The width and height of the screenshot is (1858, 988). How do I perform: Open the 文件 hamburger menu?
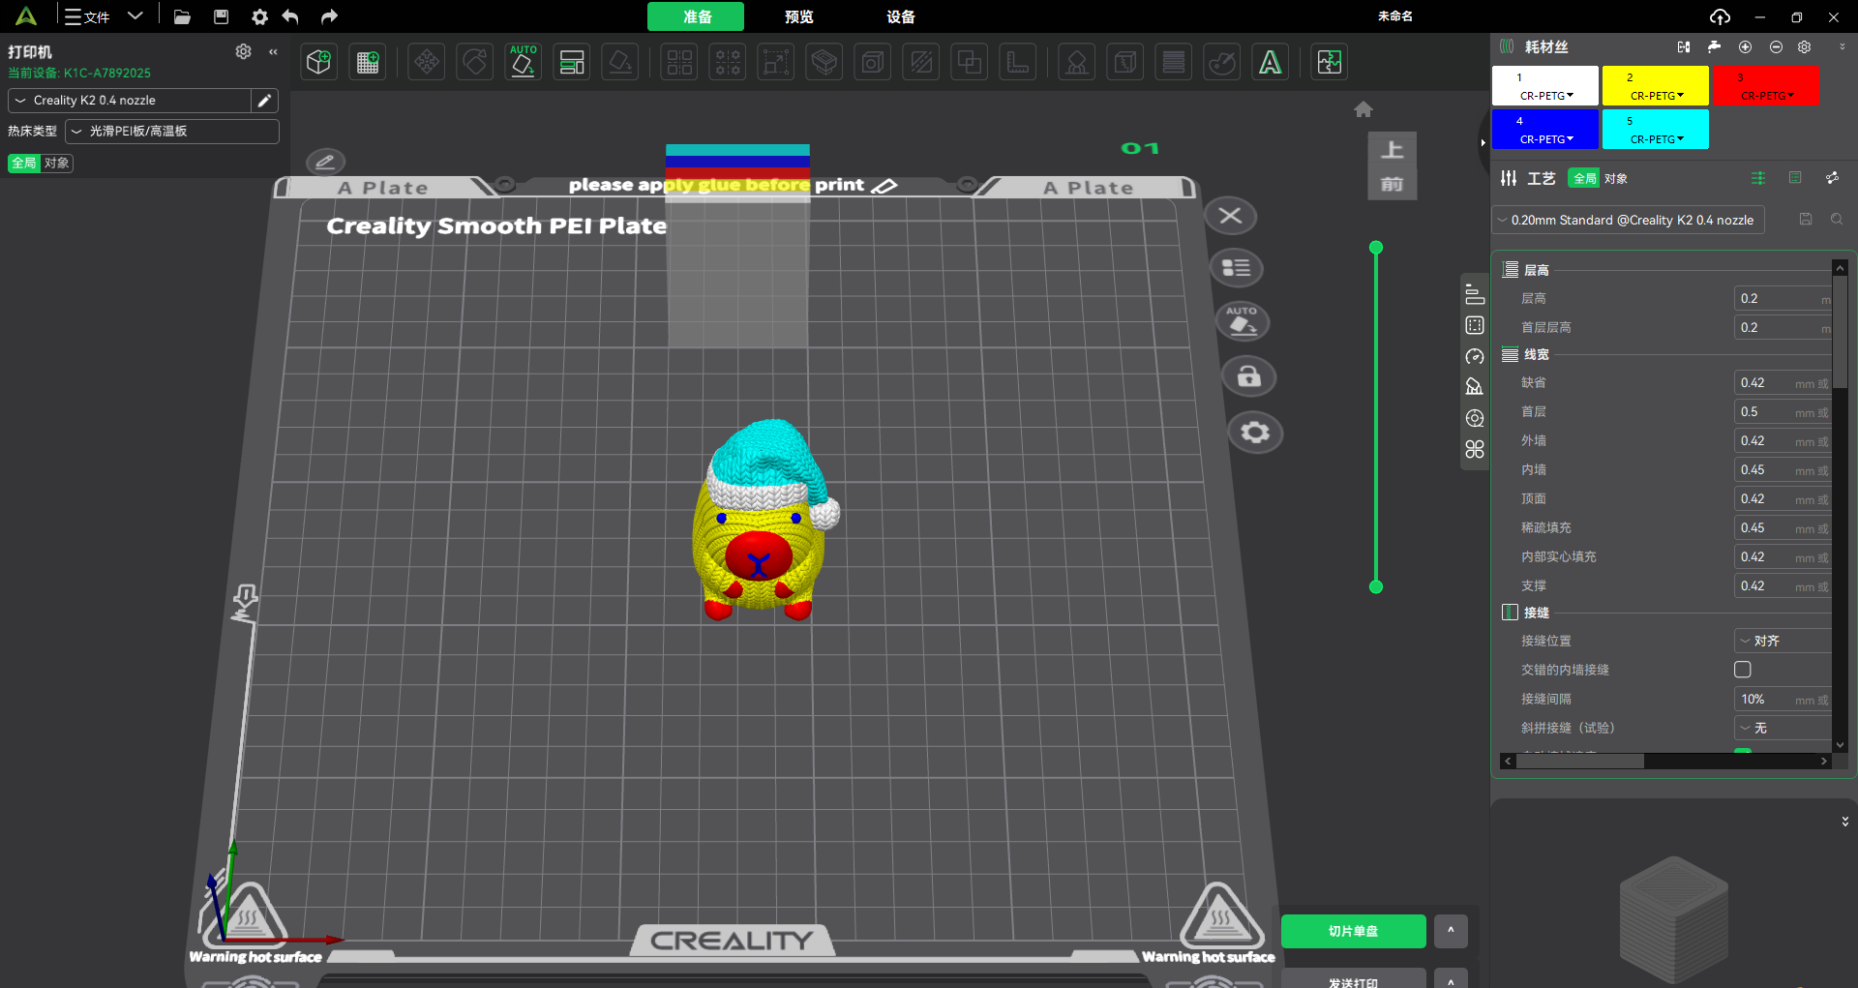[x=86, y=16]
